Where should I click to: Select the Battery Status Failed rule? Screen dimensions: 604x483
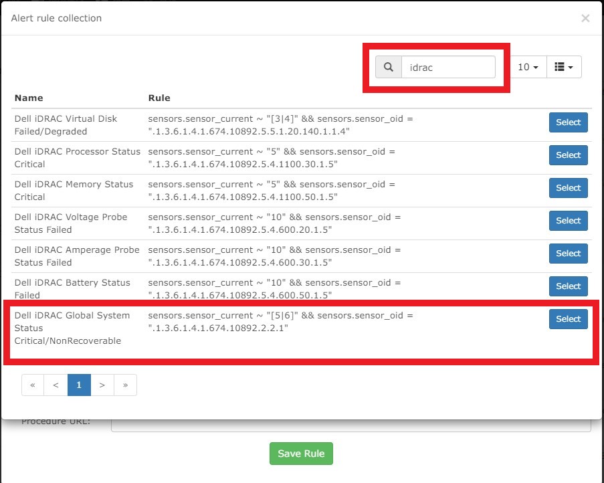pyautogui.click(x=568, y=286)
